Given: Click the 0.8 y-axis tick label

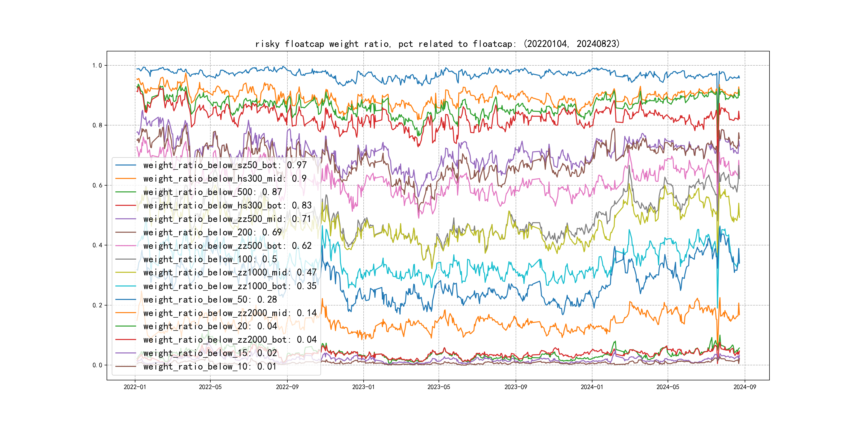Looking at the screenshot, I should click(97, 125).
